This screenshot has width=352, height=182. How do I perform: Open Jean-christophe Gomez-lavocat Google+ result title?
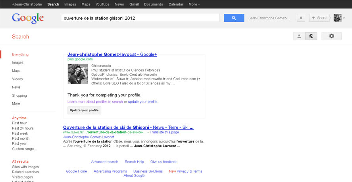[112, 54]
